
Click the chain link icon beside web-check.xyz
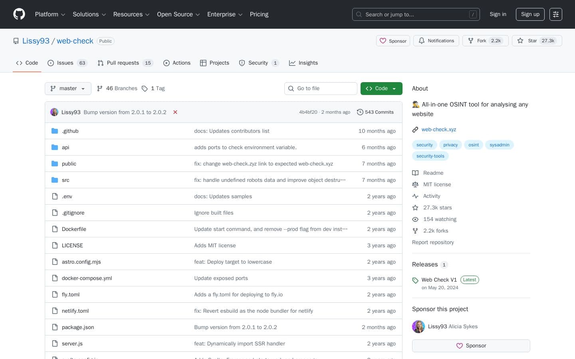coord(415,129)
